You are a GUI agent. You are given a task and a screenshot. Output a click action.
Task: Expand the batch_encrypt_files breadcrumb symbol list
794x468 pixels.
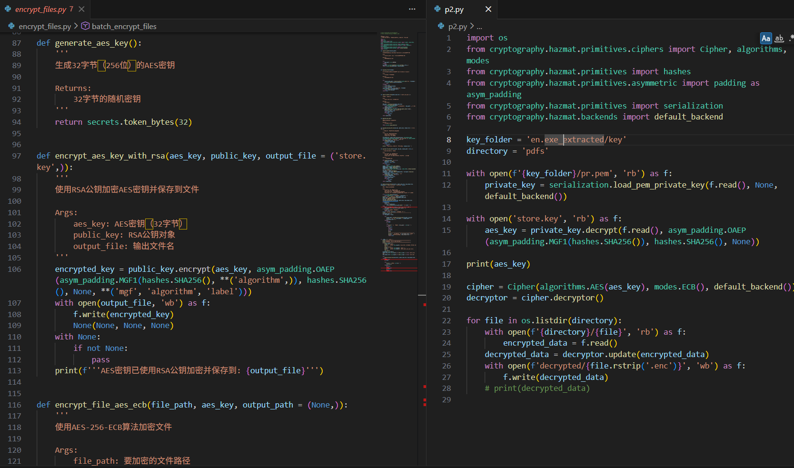tap(124, 26)
